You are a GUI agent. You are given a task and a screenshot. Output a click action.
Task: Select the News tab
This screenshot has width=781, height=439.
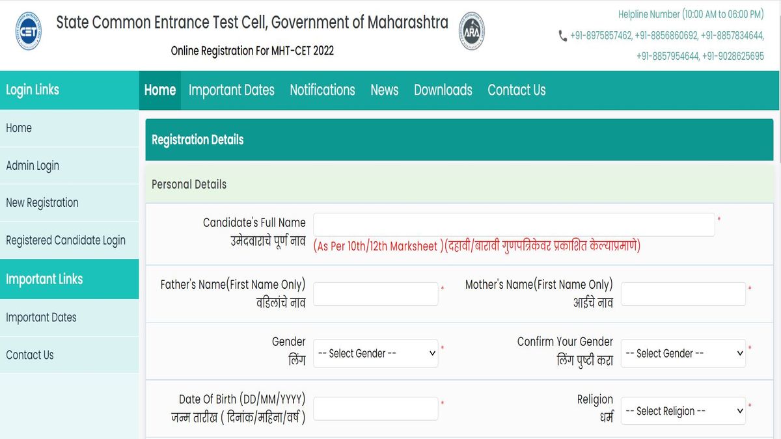coord(384,90)
